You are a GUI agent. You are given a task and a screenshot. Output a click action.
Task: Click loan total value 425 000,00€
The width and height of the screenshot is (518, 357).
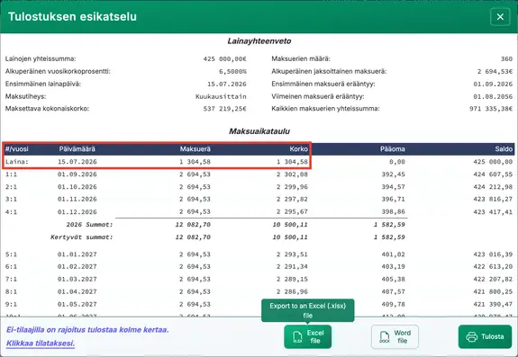click(x=224, y=59)
